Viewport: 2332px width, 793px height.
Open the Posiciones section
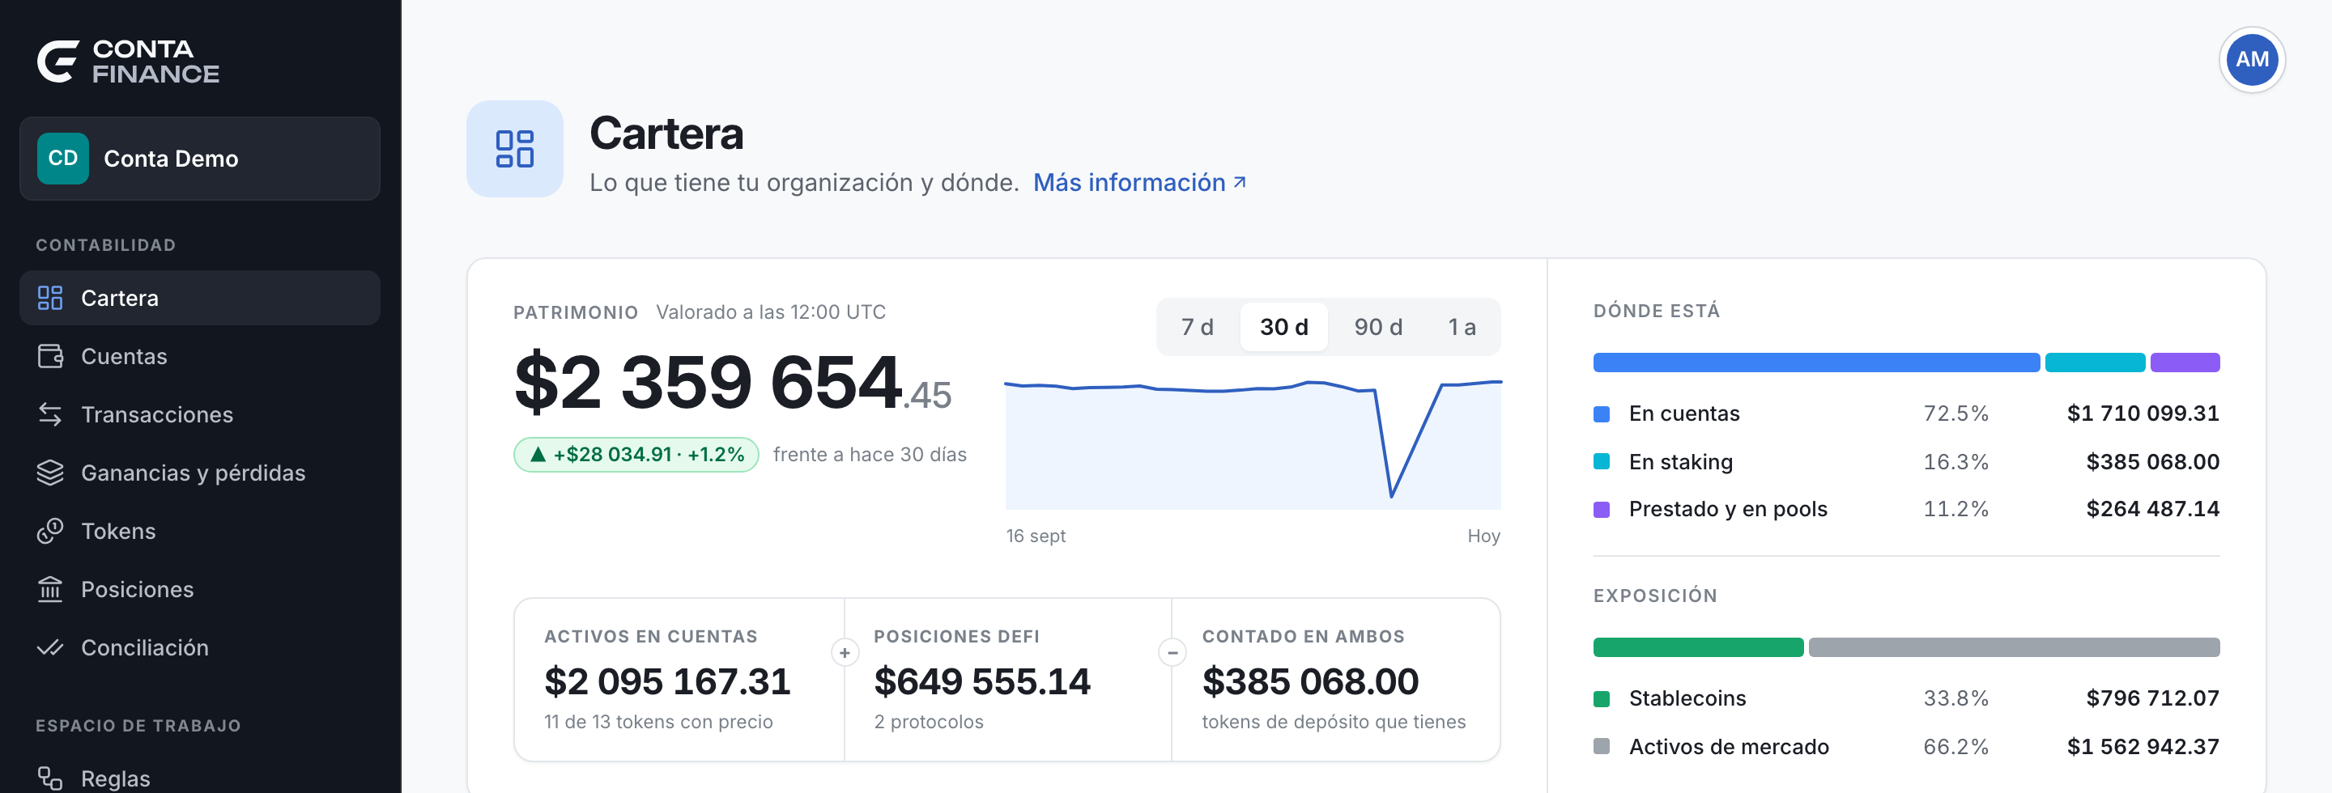tap(199, 590)
